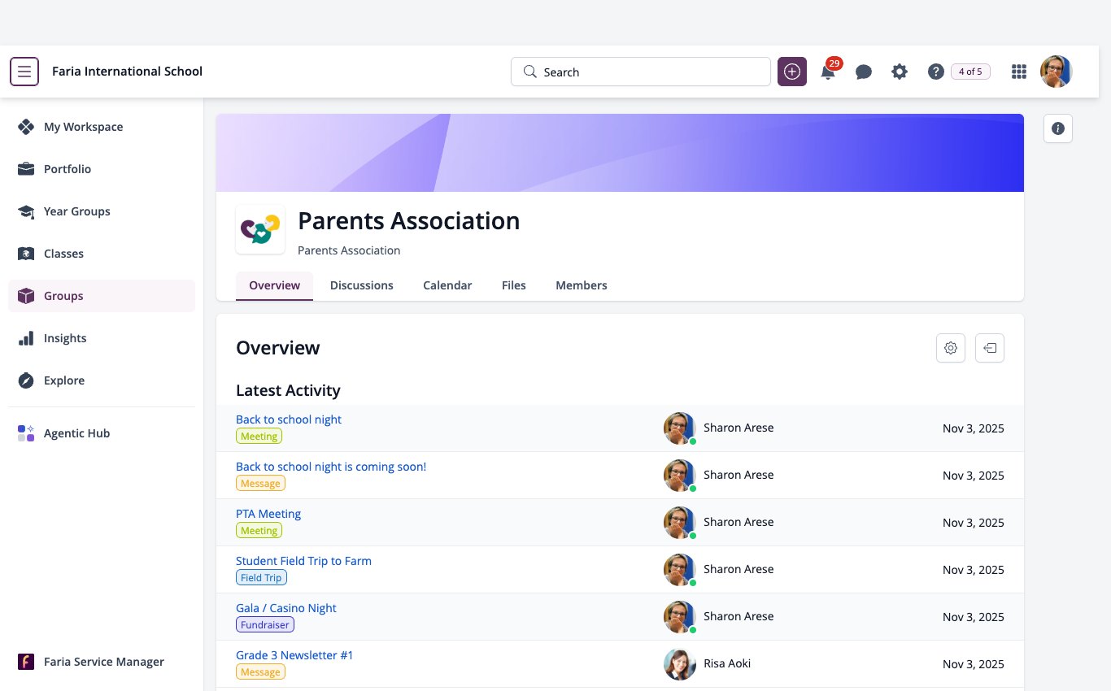
Task: Click Risa Aoki name text
Action: tap(727, 663)
